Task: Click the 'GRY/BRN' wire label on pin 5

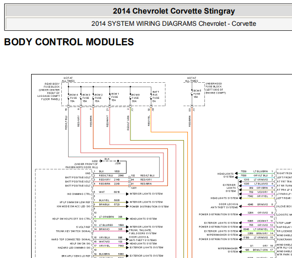Action: (262, 188)
